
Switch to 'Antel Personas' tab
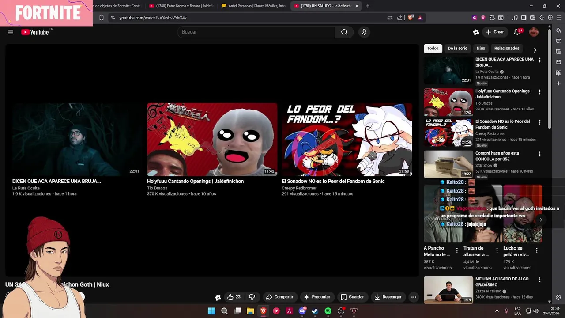[254, 6]
